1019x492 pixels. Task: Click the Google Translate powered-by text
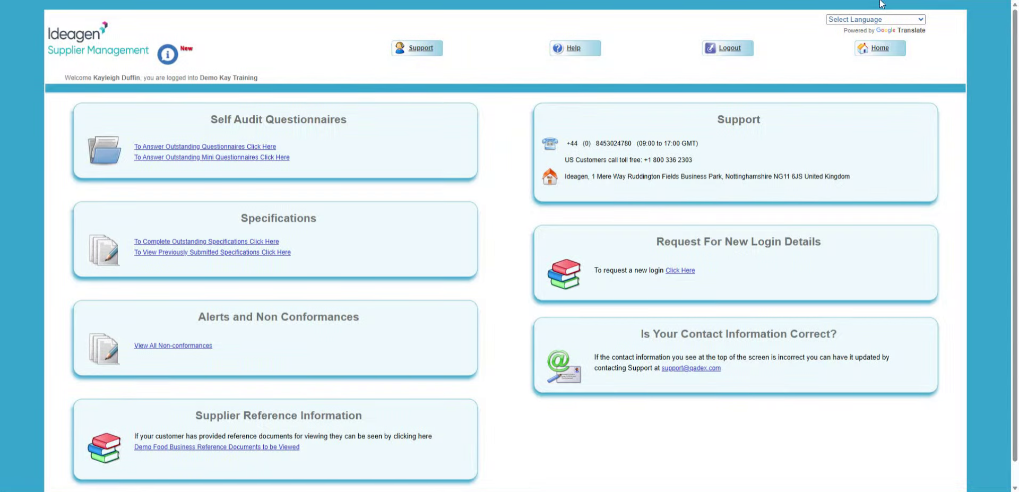coord(884,30)
